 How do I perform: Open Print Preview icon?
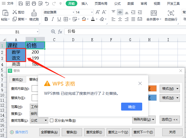click(41, 3)
